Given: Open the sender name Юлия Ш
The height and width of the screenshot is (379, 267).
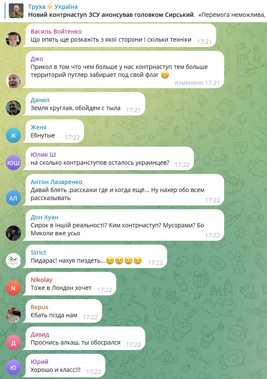Looking at the screenshot, I should pyautogui.click(x=43, y=155).
